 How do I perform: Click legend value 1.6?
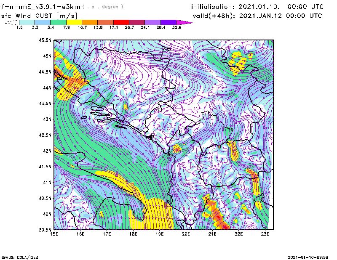pos(19,27)
